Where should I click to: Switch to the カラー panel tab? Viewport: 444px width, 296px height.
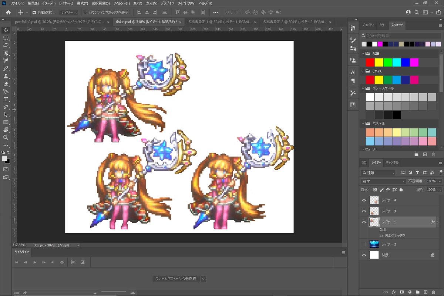(x=383, y=25)
